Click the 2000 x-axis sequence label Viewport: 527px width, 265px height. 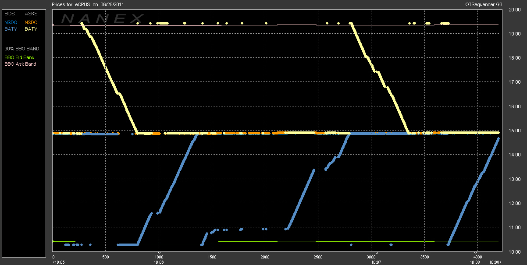[265, 257]
